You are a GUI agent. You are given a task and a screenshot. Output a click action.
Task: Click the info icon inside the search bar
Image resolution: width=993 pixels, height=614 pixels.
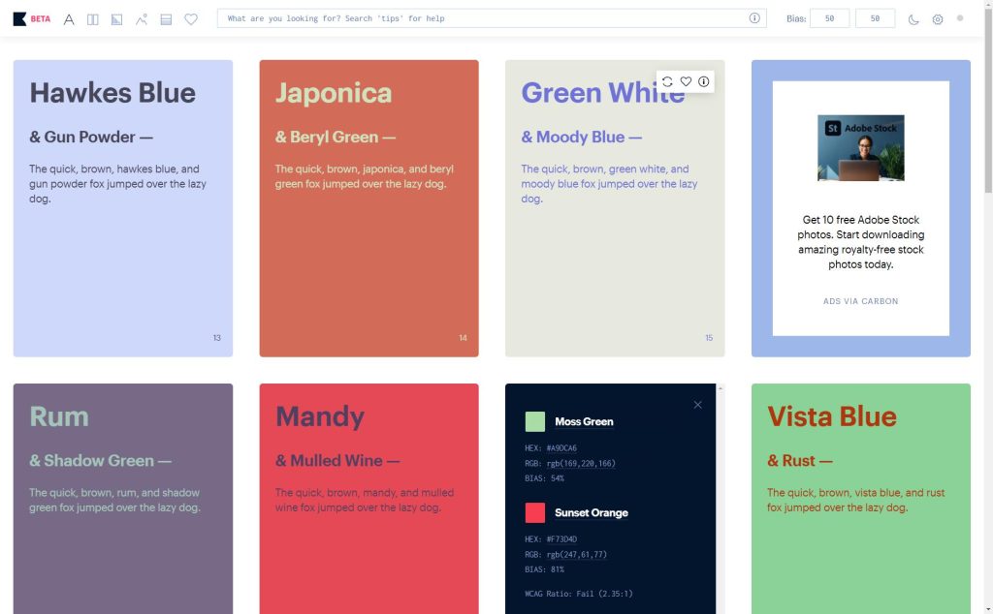pos(754,18)
